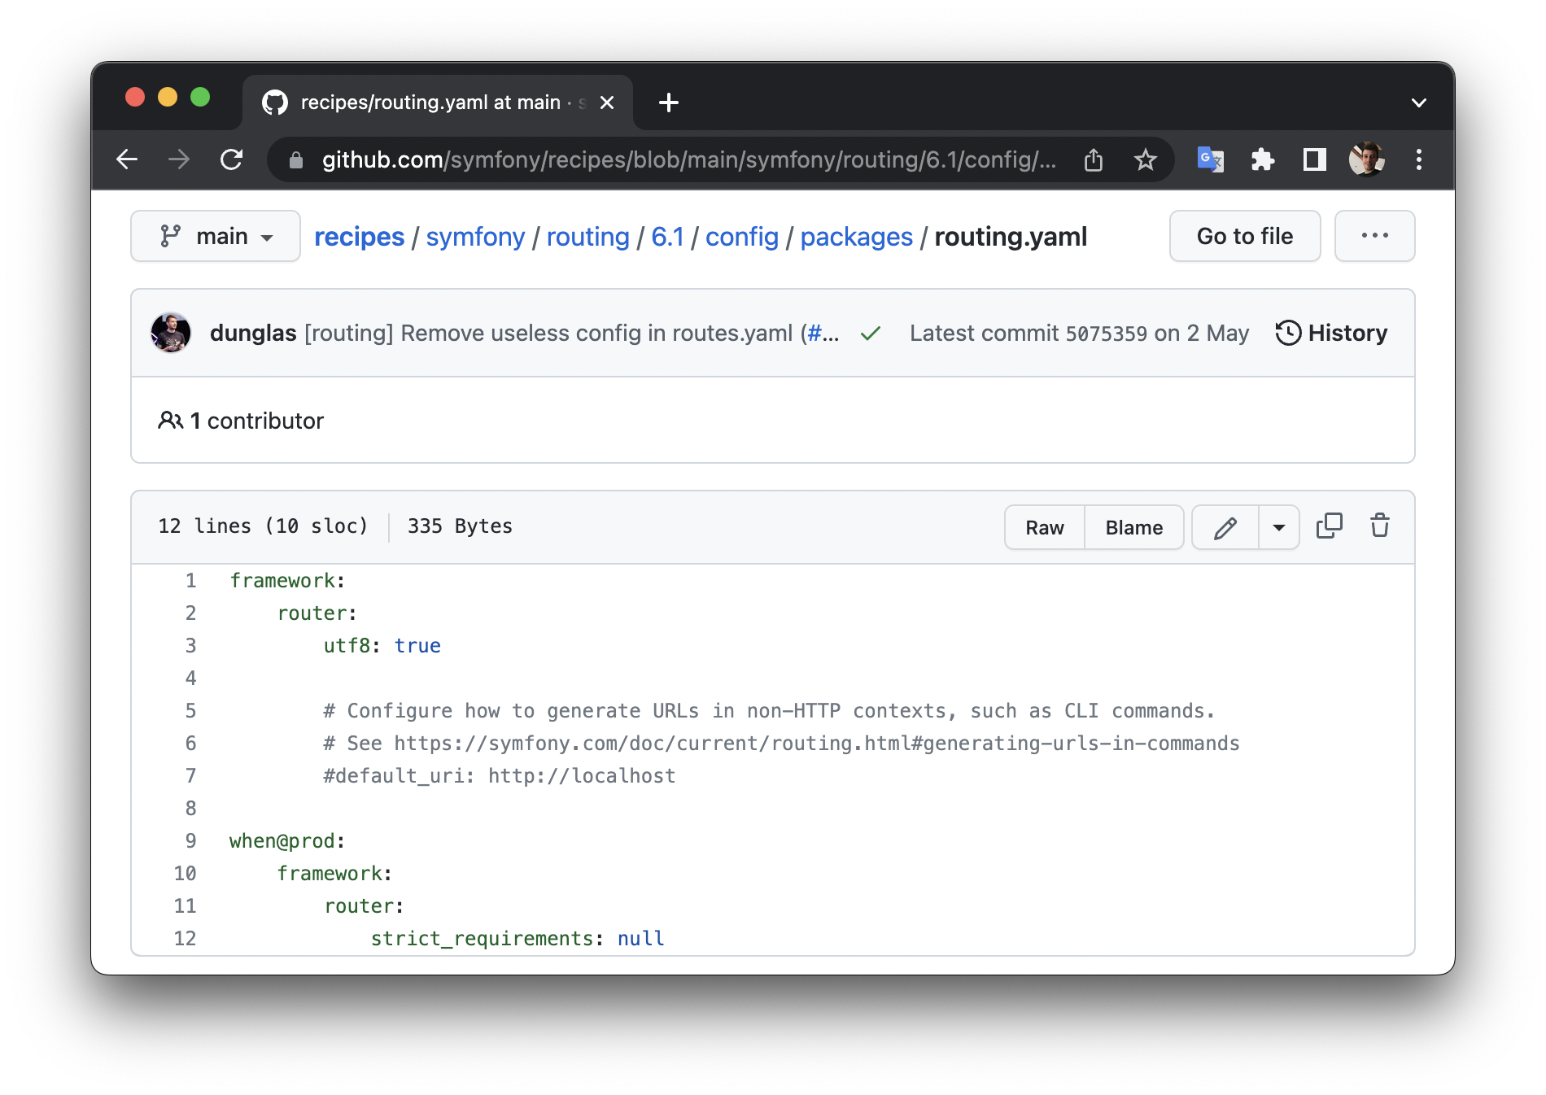Image resolution: width=1546 pixels, height=1095 pixels.
Task: Open the dunglas author link
Action: click(x=253, y=333)
